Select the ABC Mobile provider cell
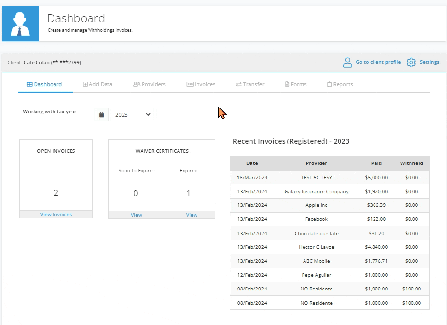Screen dimensions: 447x325 317,261
